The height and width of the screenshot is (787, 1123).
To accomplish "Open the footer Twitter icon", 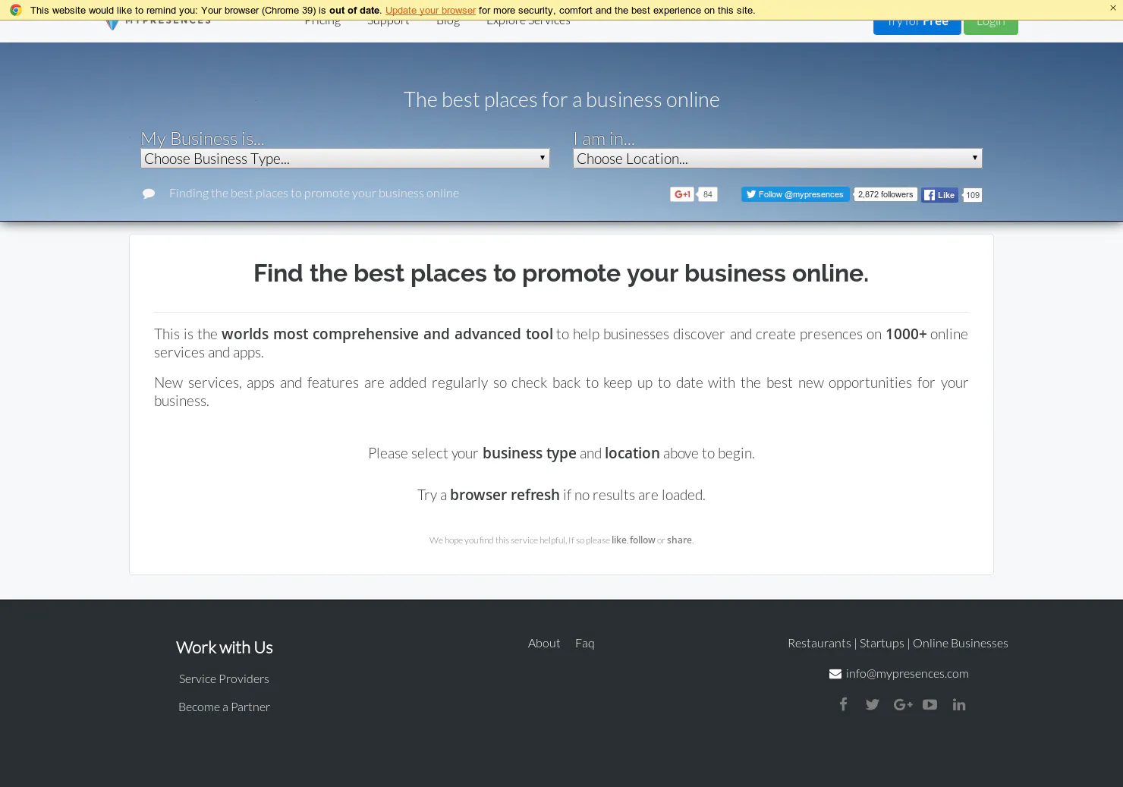I will click(x=873, y=705).
